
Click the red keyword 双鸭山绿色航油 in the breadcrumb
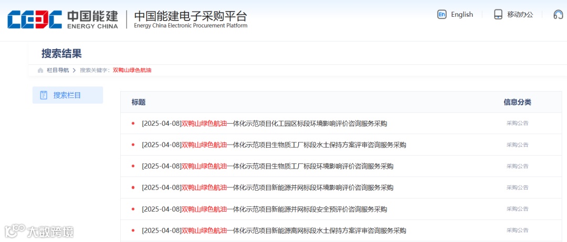pyautogui.click(x=132, y=70)
